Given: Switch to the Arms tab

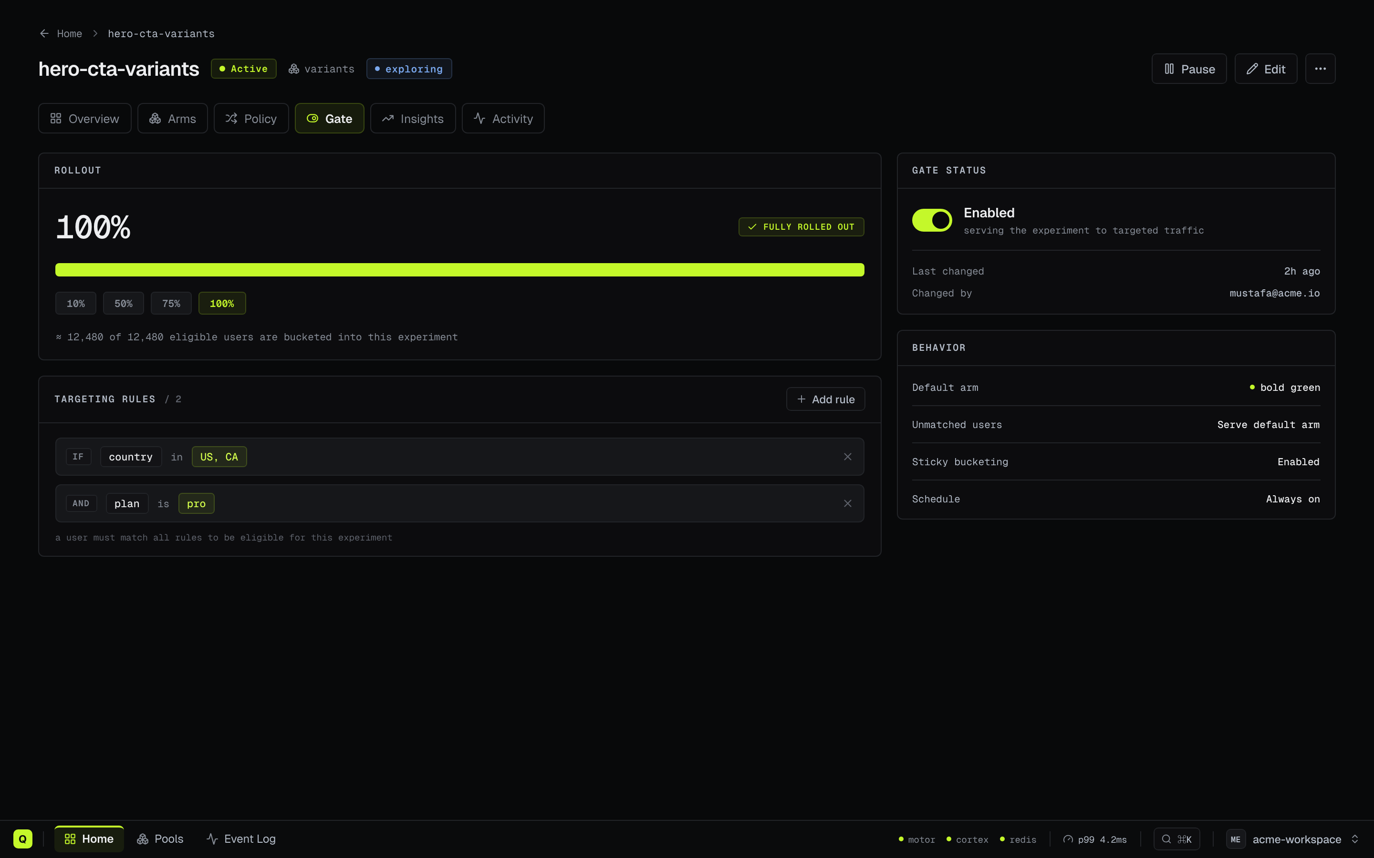Looking at the screenshot, I should click(x=173, y=118).
